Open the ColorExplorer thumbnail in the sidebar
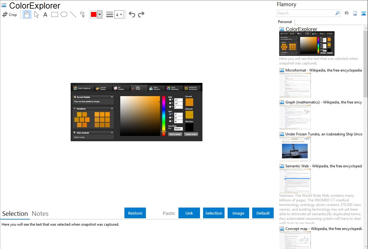368x249 pixels. [307, 44]
